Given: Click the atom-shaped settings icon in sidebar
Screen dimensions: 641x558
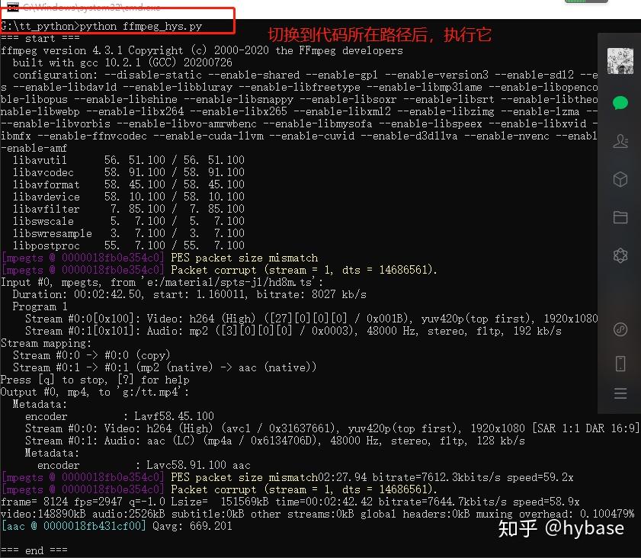Looking at the screenshot, I should [x=620, y=254].
